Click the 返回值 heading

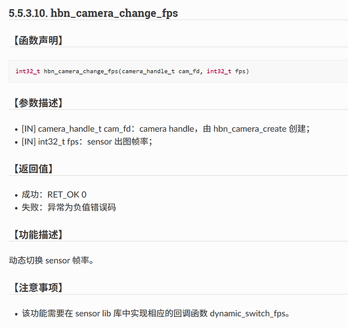tap(33, 169)
